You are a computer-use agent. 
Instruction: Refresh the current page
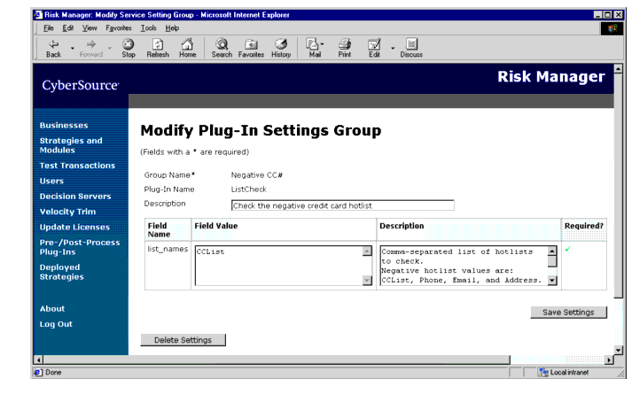(158, 48)
